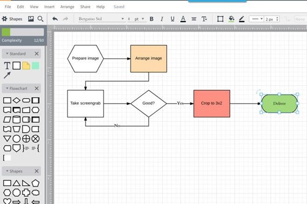Select the pentagon in Shapes section
307x204 pixels.
(x=35, y=183)
